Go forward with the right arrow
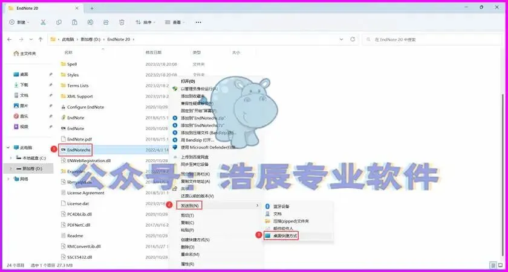 coord(21,39)
